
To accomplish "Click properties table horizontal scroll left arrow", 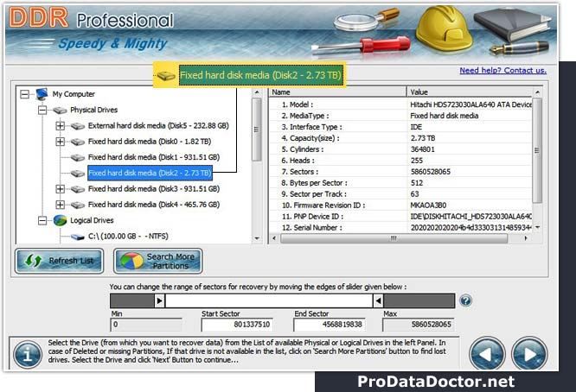I will [x=273, y=238].
